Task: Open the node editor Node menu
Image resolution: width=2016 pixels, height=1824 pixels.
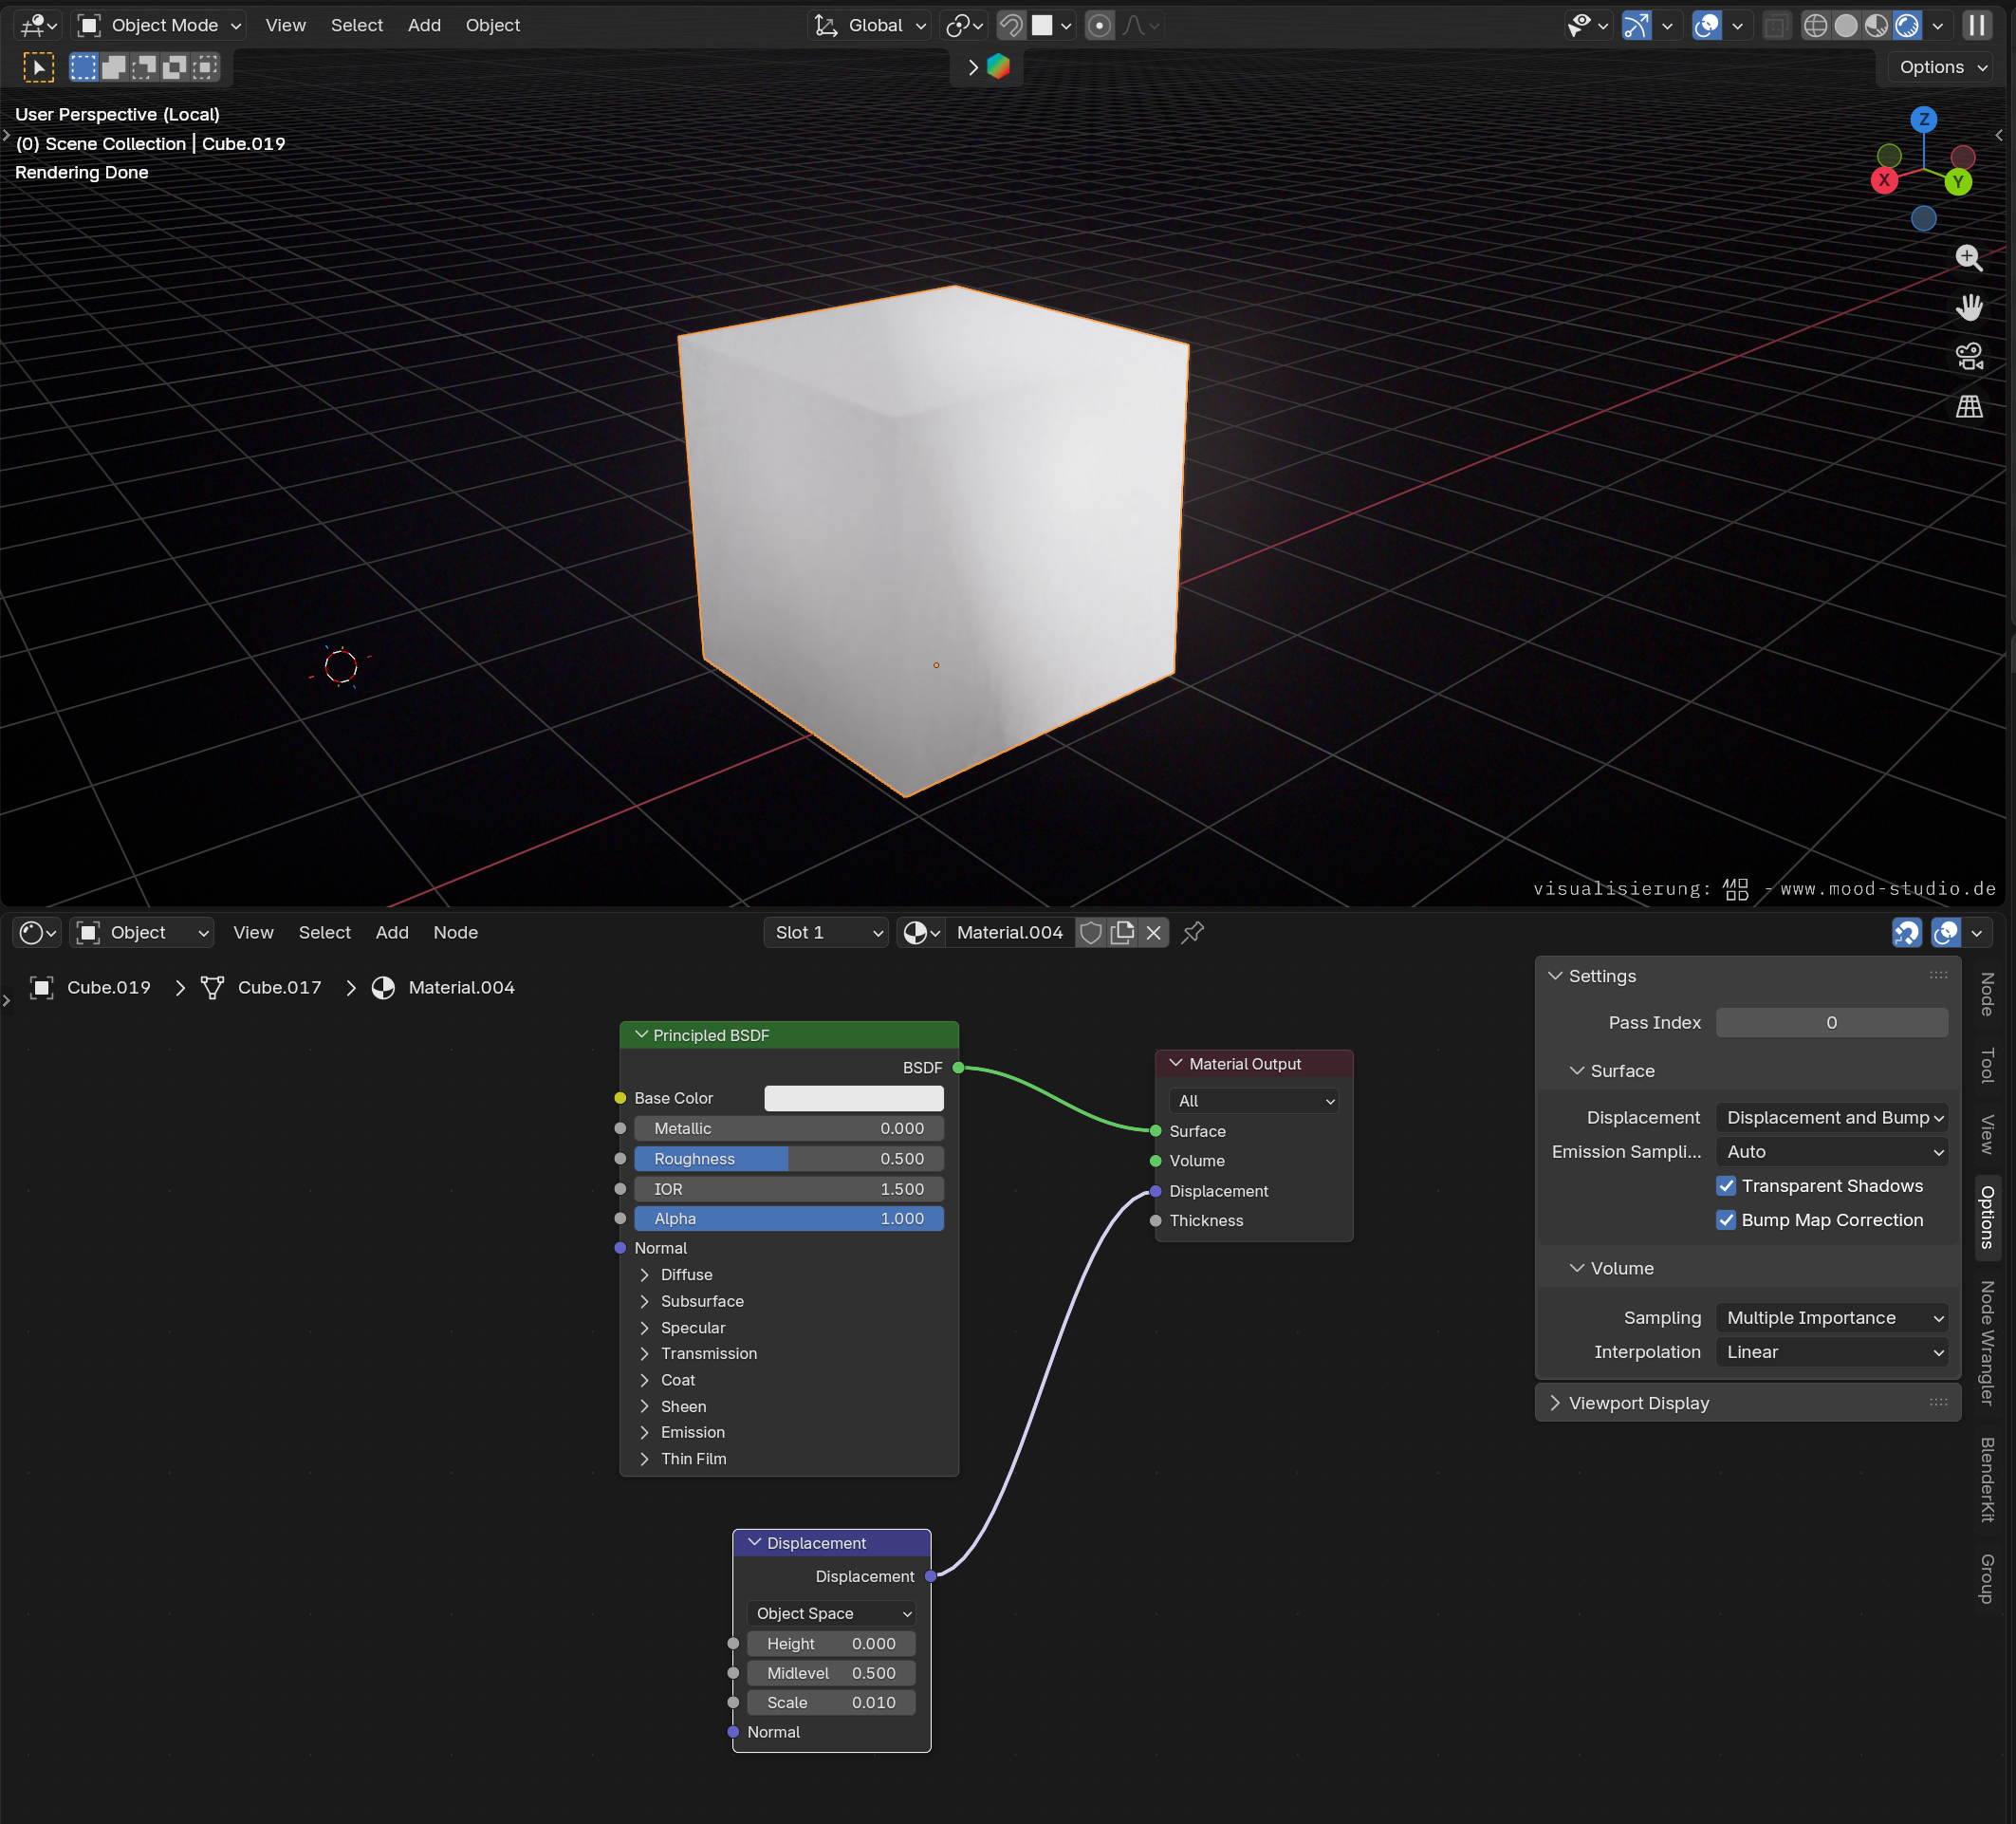Action: click(455, 933)
